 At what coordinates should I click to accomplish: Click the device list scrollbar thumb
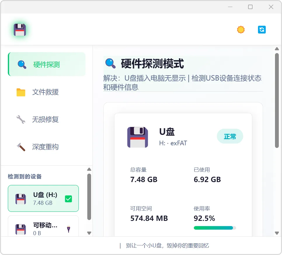89,197
